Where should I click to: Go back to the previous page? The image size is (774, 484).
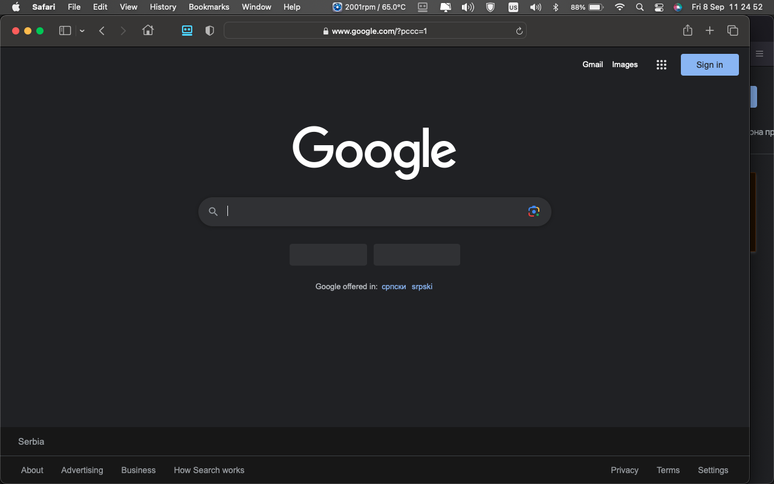pyautogui.click(x=102, y=31)
